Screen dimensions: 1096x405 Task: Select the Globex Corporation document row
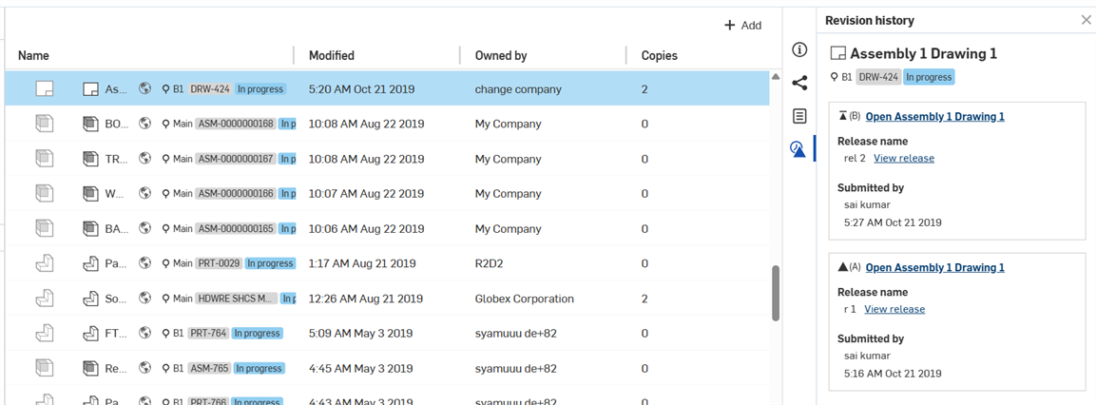point(387,299)
